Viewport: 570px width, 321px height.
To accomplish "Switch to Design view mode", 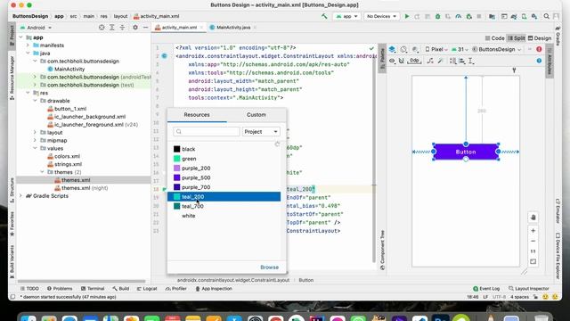I will point(540,38).
